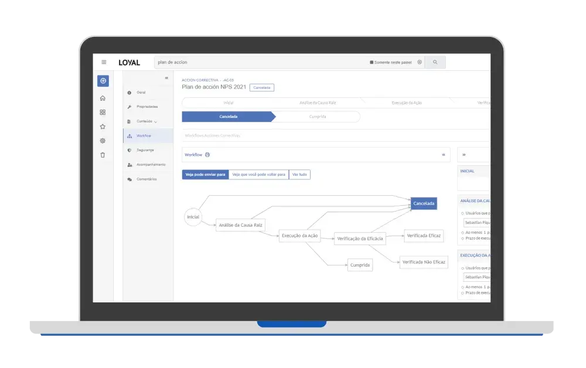Select 'Veja que você pode voltar para' option
The height and width of the screenshot is (368, 586).
[258, 175]
